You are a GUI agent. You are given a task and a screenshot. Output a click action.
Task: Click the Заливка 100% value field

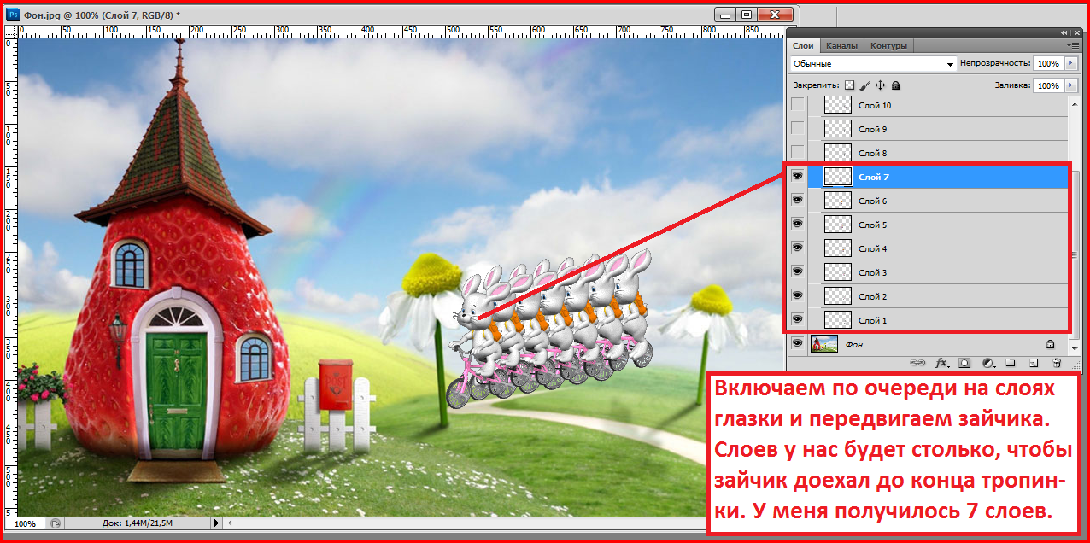[x=1047, y=85]
